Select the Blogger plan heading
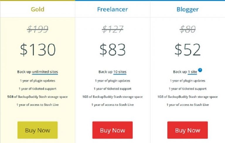Screen dimensions: 225x143 click(x=187, y=10)
